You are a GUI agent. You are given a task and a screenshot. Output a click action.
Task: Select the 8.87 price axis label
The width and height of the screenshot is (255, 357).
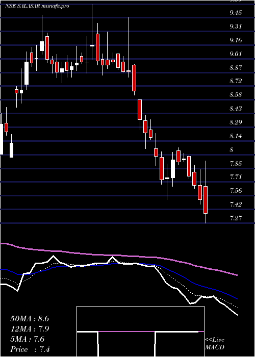click(x=236, y=68)
